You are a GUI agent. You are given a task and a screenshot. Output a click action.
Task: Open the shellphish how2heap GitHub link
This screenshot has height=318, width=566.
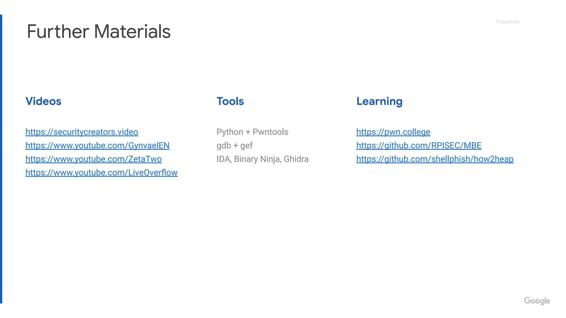[435, 159]
